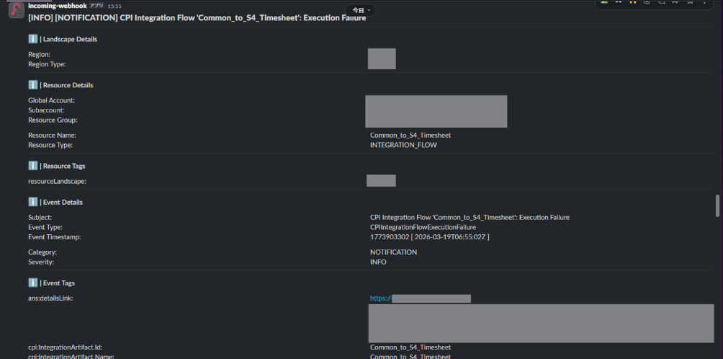Click the 'Subaccount:' label
The height and width of the screenshot is (359, 723).
point(46,110)
